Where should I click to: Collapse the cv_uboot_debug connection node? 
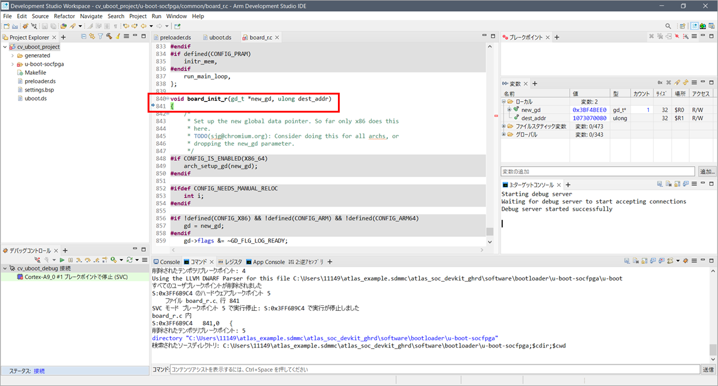pyautogui.click(x=5, y=269)
